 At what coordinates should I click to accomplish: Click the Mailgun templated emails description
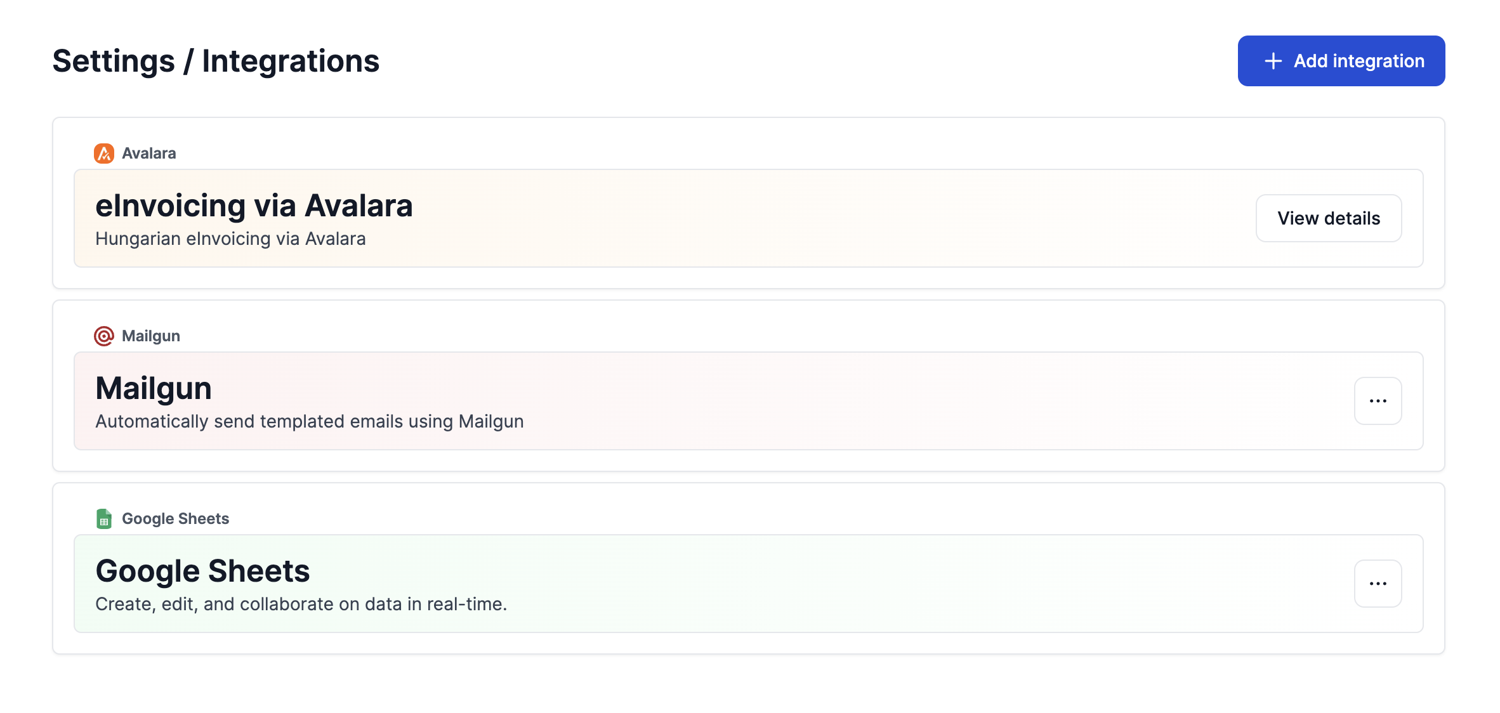(x=310, y=422)
